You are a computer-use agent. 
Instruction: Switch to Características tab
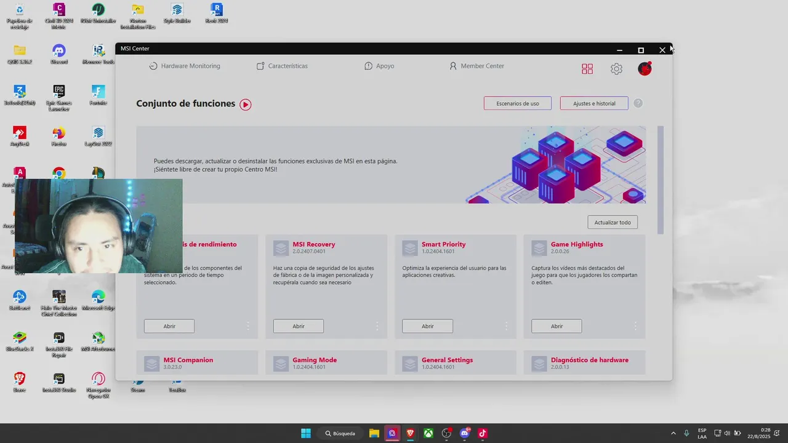282,66
